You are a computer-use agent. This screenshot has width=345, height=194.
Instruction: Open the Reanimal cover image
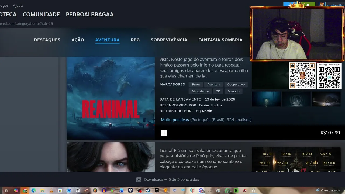coord(111,98)
